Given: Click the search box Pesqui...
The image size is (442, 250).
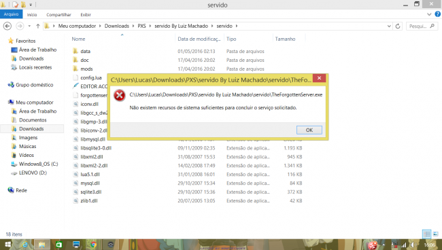Looking at the screenshot, I should click(422, 26).
